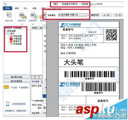Expand the 索引 tree node

(6, 33)
